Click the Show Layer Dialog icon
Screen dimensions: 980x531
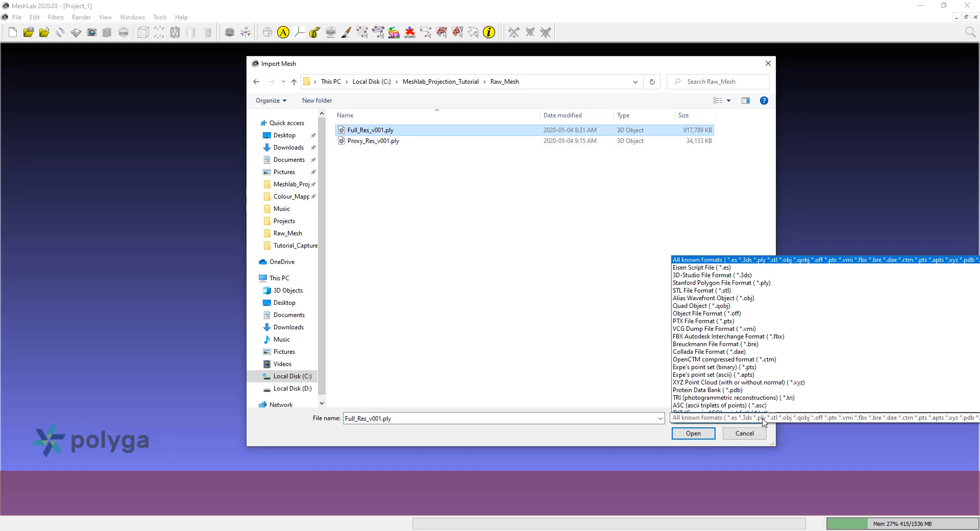click(x=107, y=33)
